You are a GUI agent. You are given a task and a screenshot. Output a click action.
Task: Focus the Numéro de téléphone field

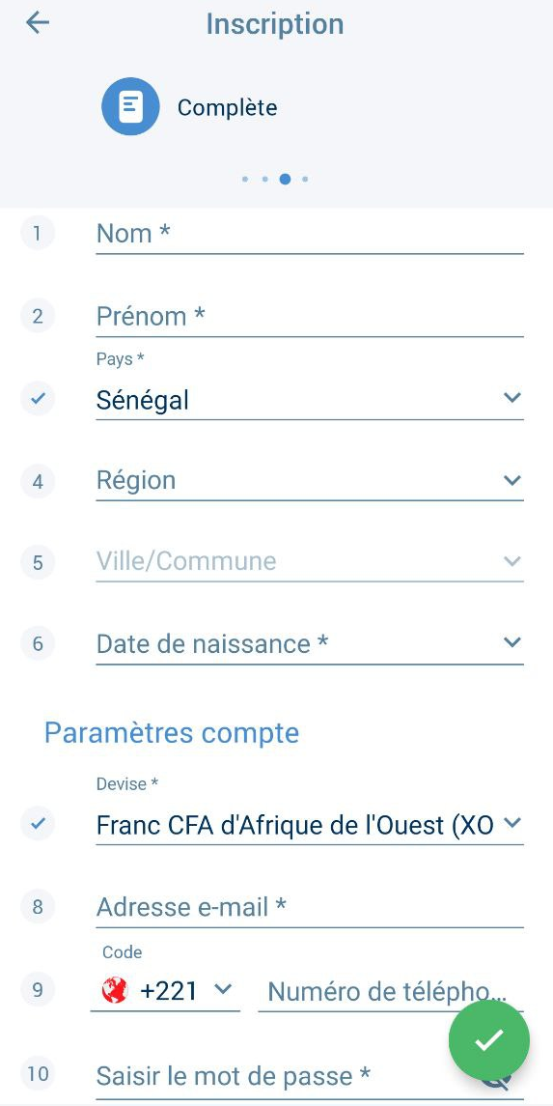391,992
